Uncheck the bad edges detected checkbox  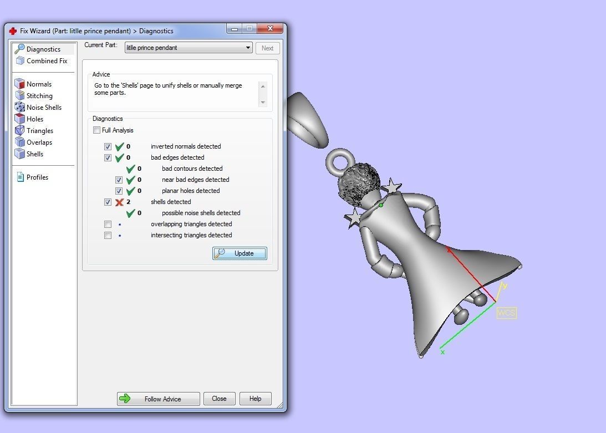(x=108, y=158)
